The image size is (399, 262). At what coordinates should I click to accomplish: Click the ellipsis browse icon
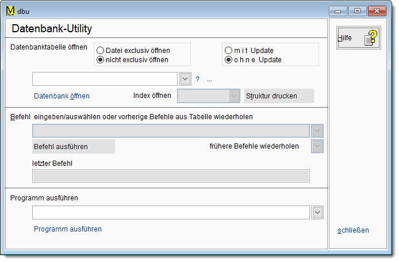[x=210, y=79]
